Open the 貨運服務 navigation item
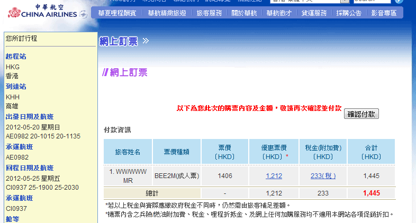Viewport: 416px width, 223px height. click(314, 13)
